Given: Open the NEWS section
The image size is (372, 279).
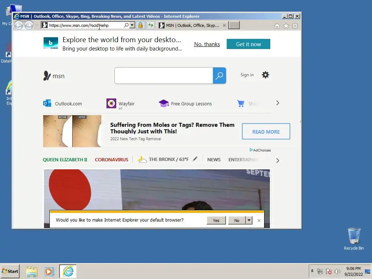Looking at the screenshot, I should pos(214,160).
